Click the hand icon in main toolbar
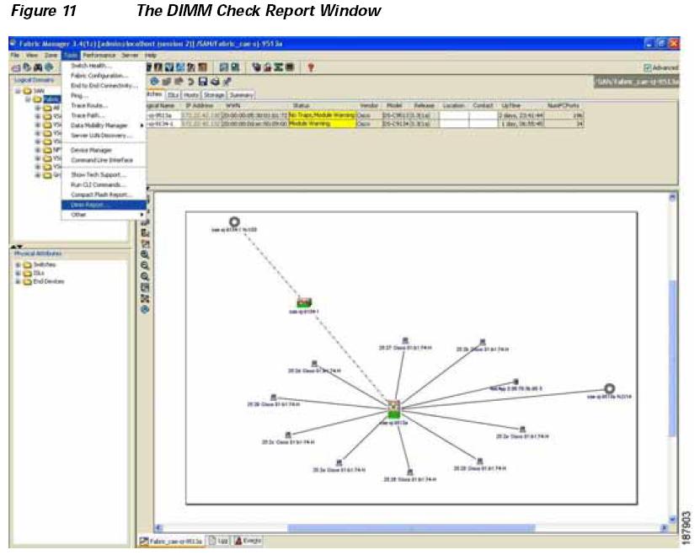Viewport: 700px width, 555px height. pos(256,67)
